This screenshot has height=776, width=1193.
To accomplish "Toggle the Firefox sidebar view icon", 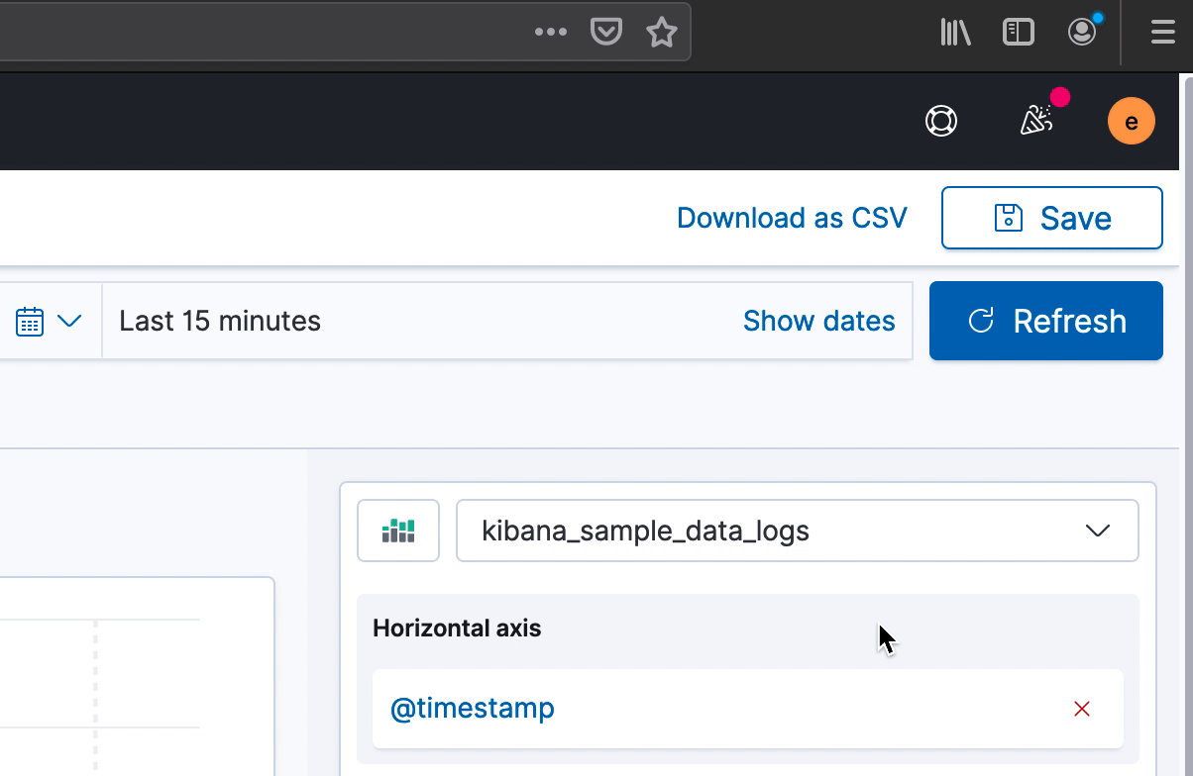I will (1018, 33).
